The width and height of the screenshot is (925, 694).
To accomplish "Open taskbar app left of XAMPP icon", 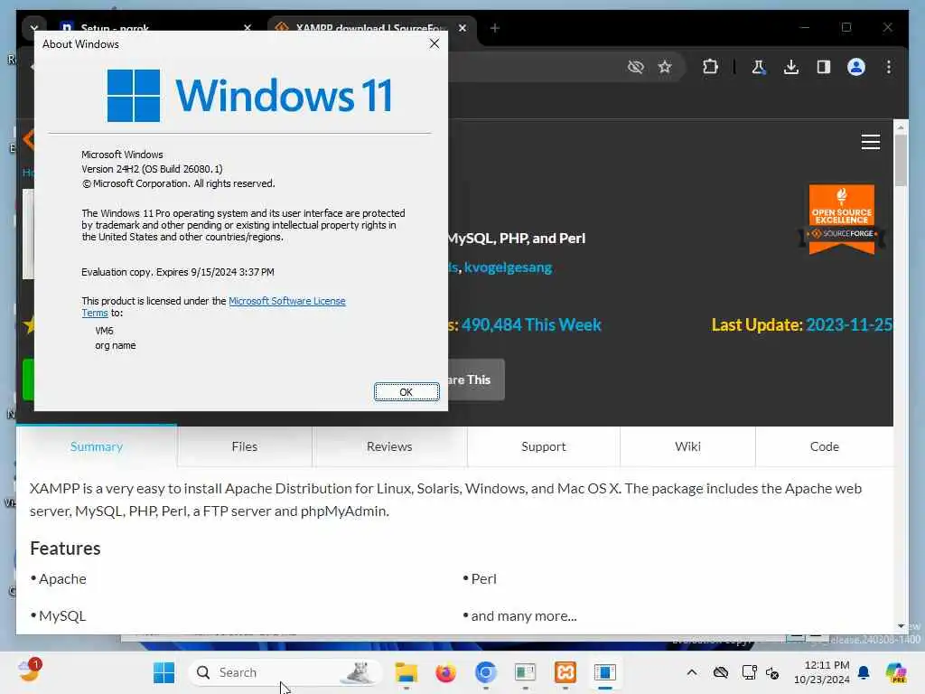I will tap(525, 672).
